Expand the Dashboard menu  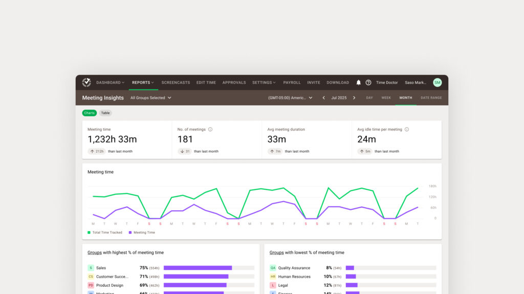(110, 83)
